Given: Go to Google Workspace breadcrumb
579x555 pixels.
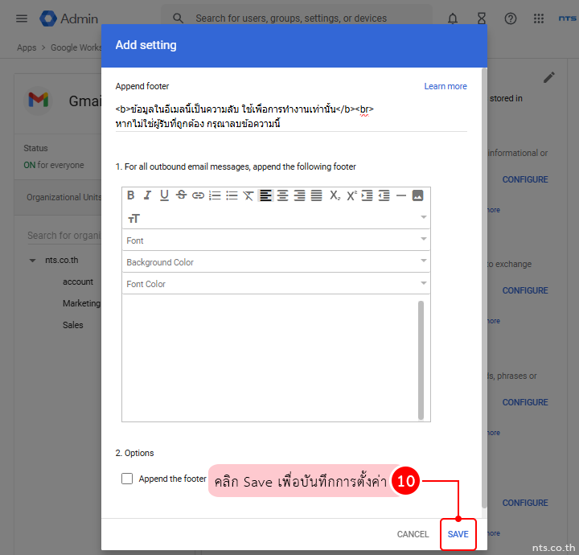Looking at the screenshot, I should click(x=76, y=47).
